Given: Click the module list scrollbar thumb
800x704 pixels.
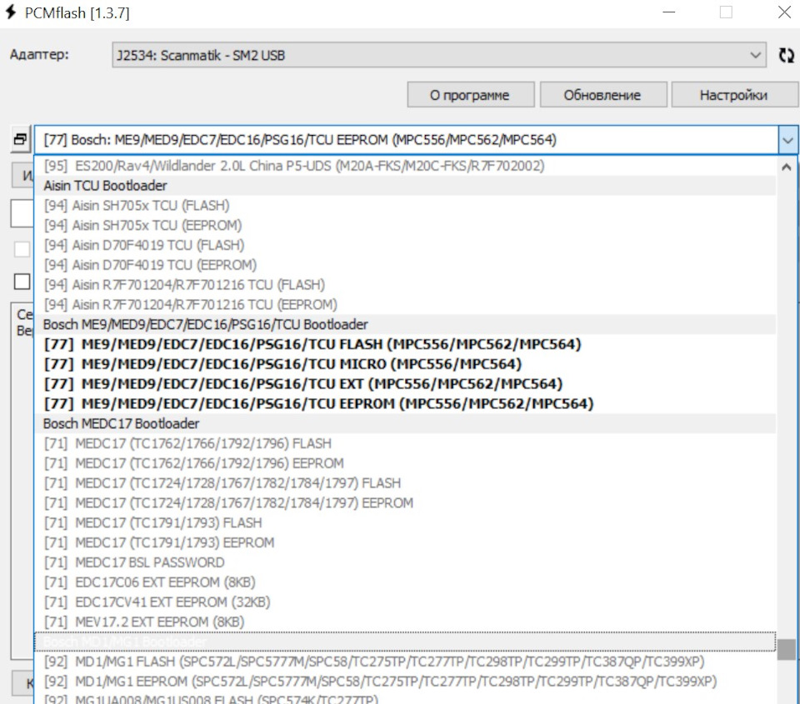Looking at the screenshot, I should pyautogui.click(x=786, y=649).
